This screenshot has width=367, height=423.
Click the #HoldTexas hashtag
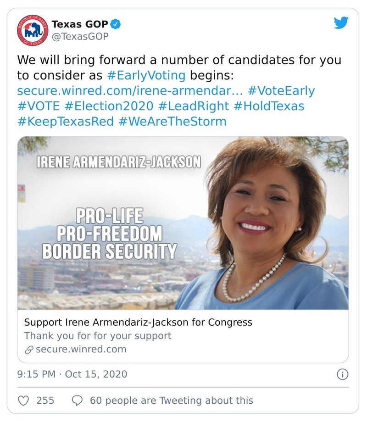269,106
